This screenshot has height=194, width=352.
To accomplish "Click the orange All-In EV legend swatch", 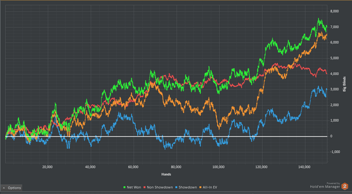I will [x=200, y=187].
